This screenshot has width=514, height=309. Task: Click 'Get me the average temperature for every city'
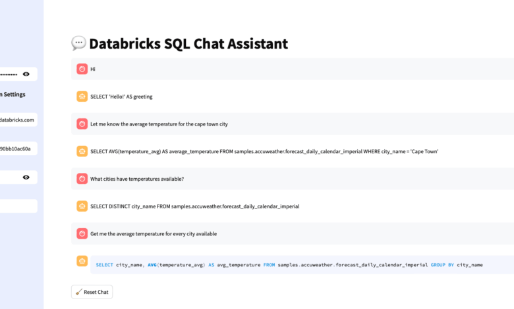tap(154, 234)
